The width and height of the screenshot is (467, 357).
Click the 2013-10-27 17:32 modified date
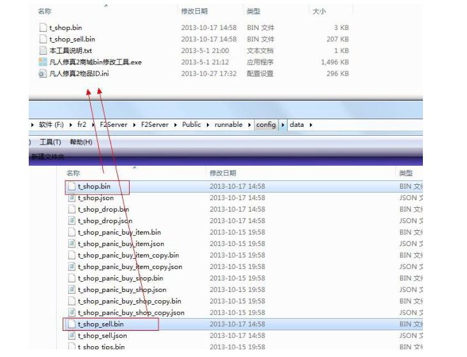(209, 73)
